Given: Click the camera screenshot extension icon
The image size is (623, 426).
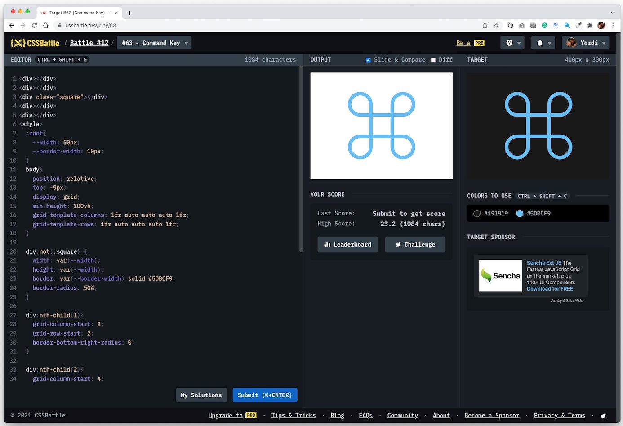Looking at the screenshot, I should coord(521,26).
